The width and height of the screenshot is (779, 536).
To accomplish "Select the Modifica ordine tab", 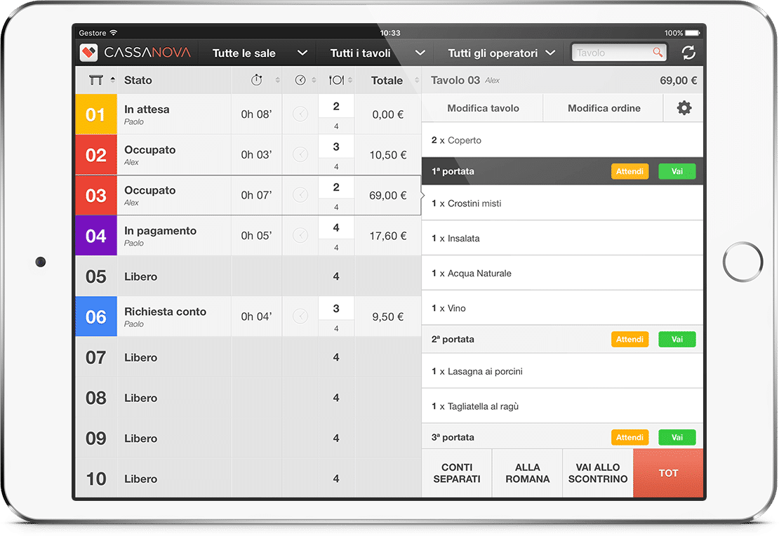I will coord(604,108).
